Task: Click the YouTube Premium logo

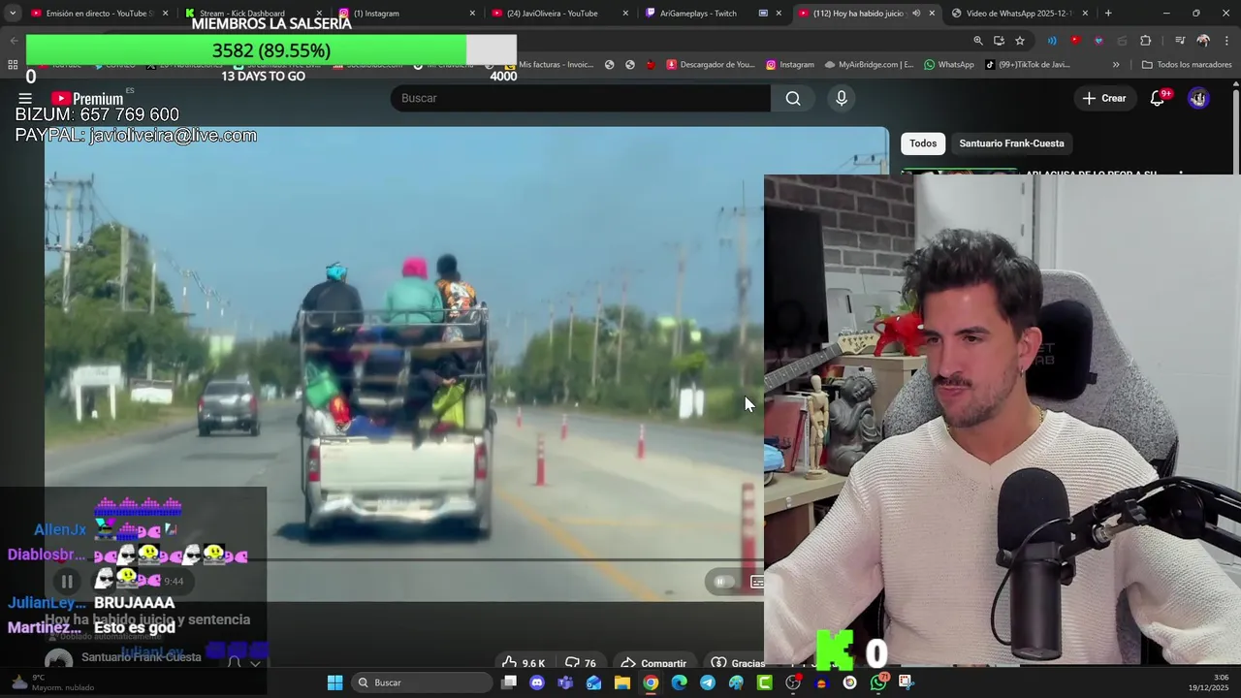Action: tap(87, 98)
